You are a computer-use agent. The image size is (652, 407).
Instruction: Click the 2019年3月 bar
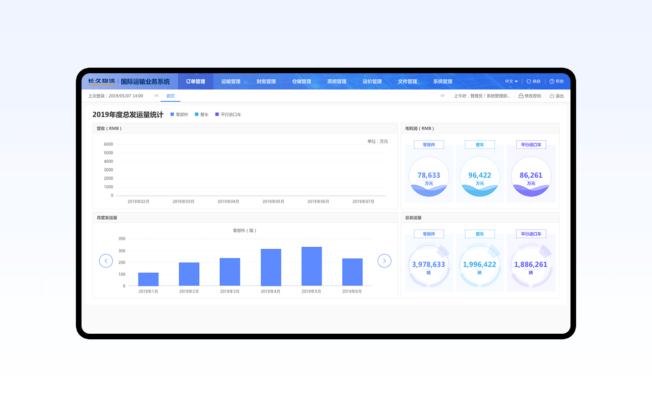point(230,272)
